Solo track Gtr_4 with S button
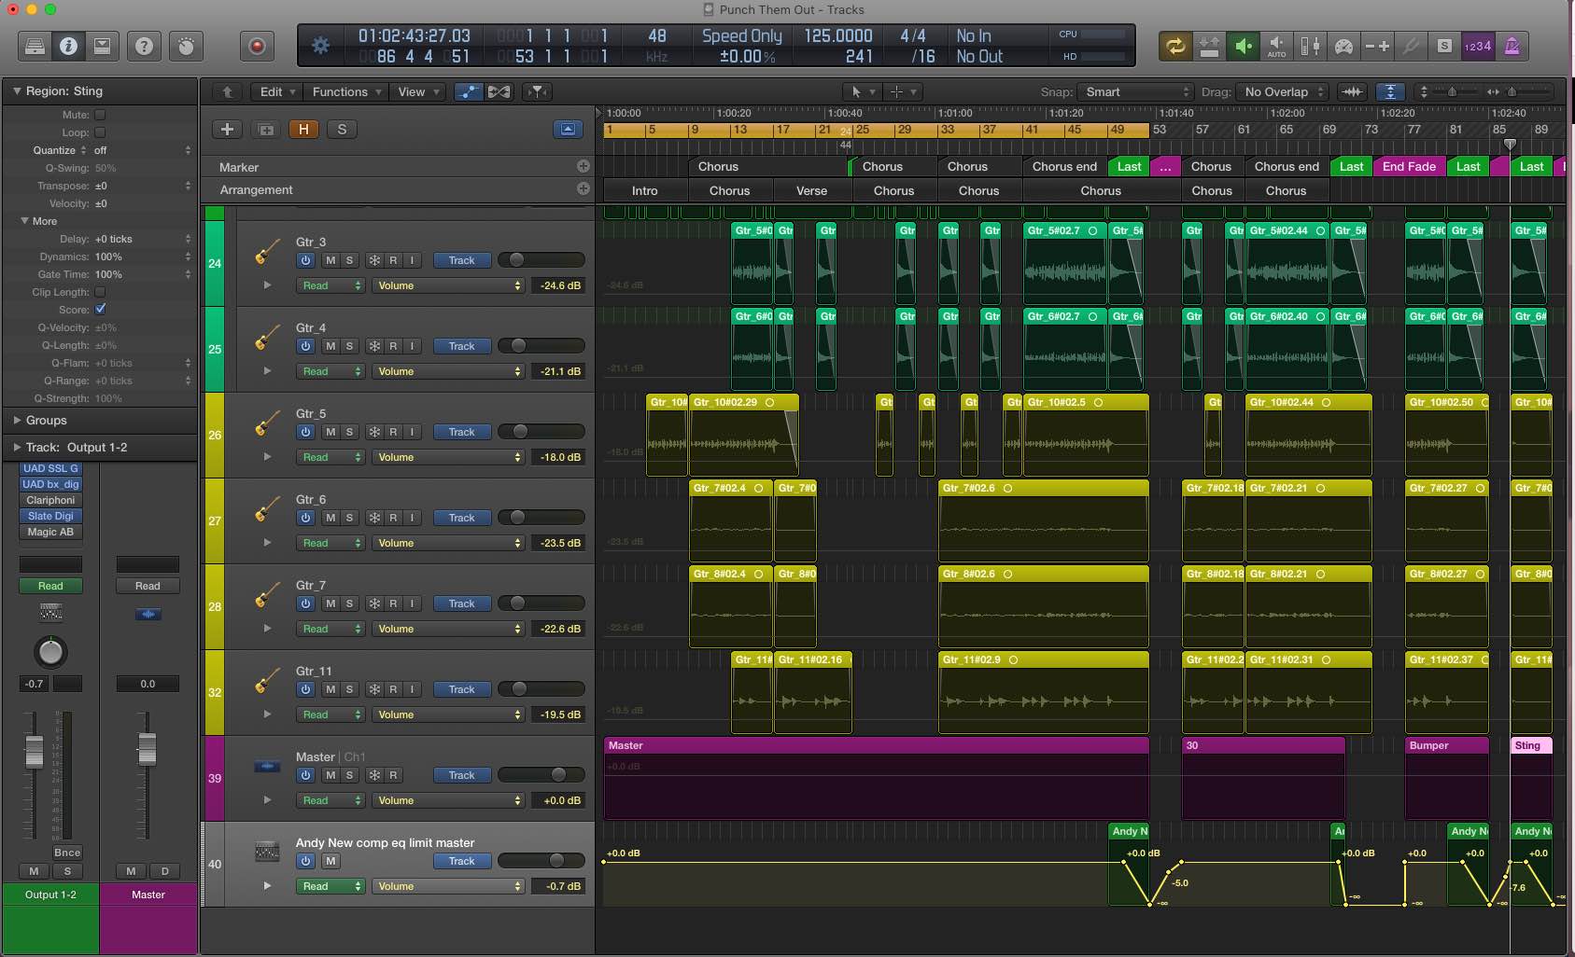The height and width of the screenshot is (957, 1575). (349, 346)
